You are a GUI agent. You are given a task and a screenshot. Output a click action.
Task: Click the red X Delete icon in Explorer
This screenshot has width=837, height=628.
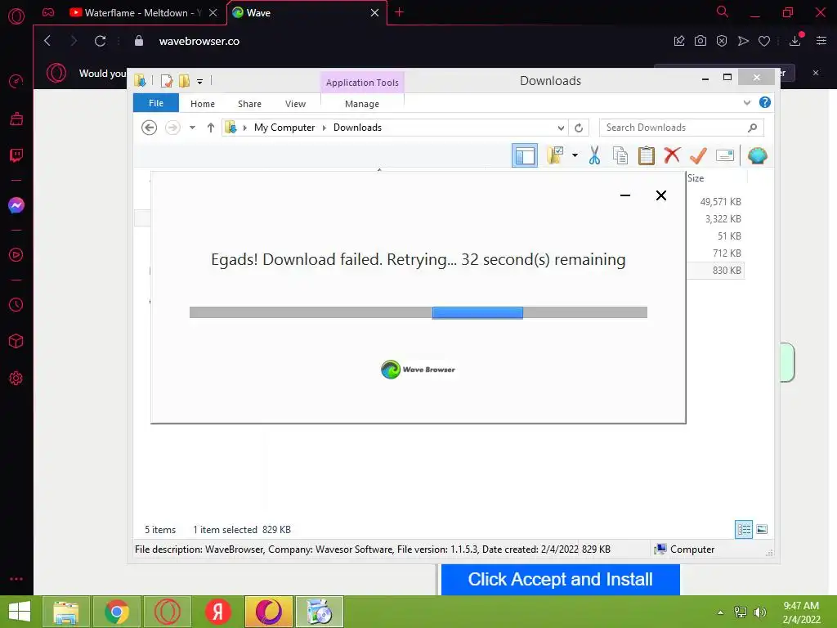(x=672, y=155)
